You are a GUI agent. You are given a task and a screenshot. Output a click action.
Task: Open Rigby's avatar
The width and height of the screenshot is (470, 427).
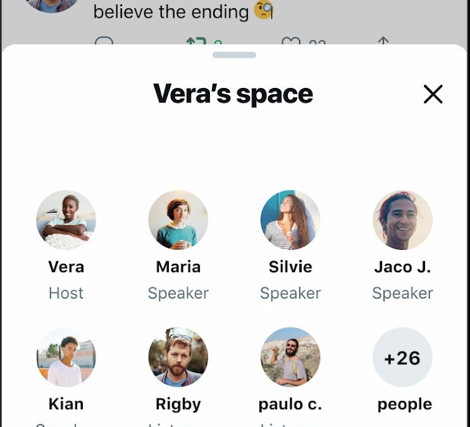pyautogui.click(x=178, y=357)
